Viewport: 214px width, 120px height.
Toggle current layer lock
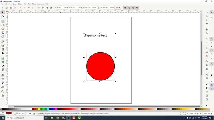[34, 114]
